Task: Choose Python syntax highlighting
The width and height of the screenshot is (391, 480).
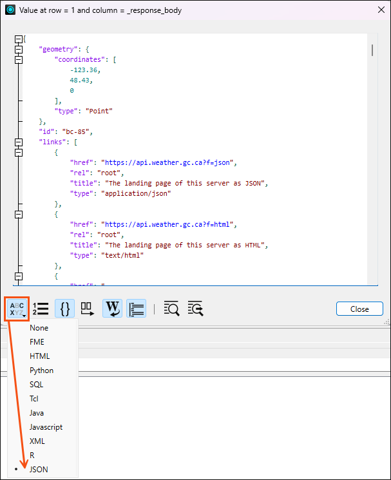Action: tap(41, 370)
